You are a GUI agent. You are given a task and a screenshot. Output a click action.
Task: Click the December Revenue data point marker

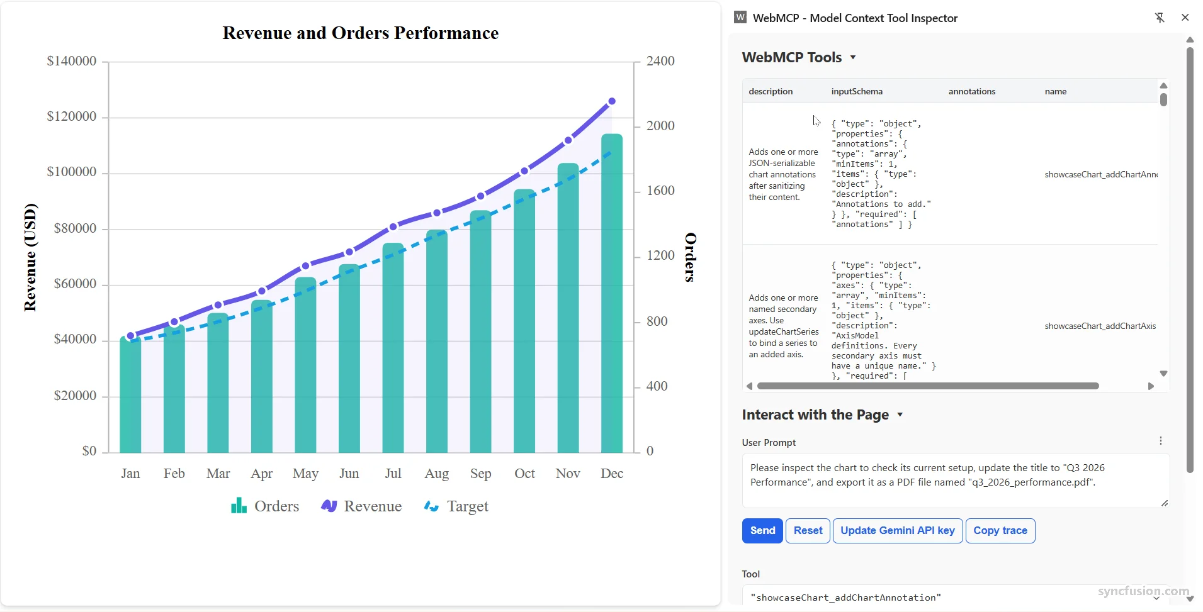pyautogui.click(x=612, y=101)
